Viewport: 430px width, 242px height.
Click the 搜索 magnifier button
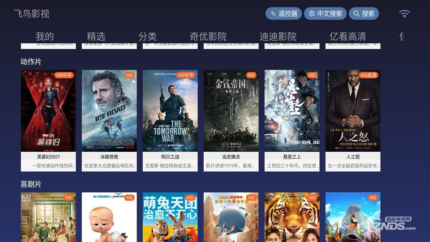(364, 14)
